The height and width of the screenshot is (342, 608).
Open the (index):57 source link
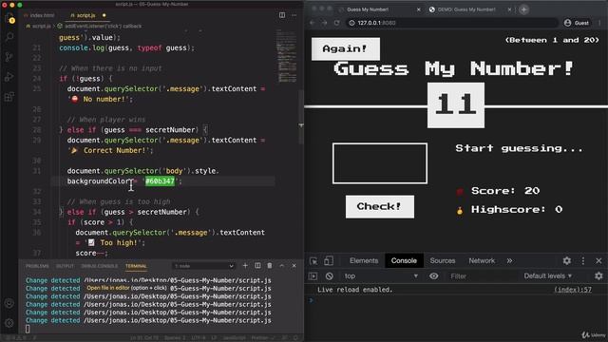[x=573, y=290]
